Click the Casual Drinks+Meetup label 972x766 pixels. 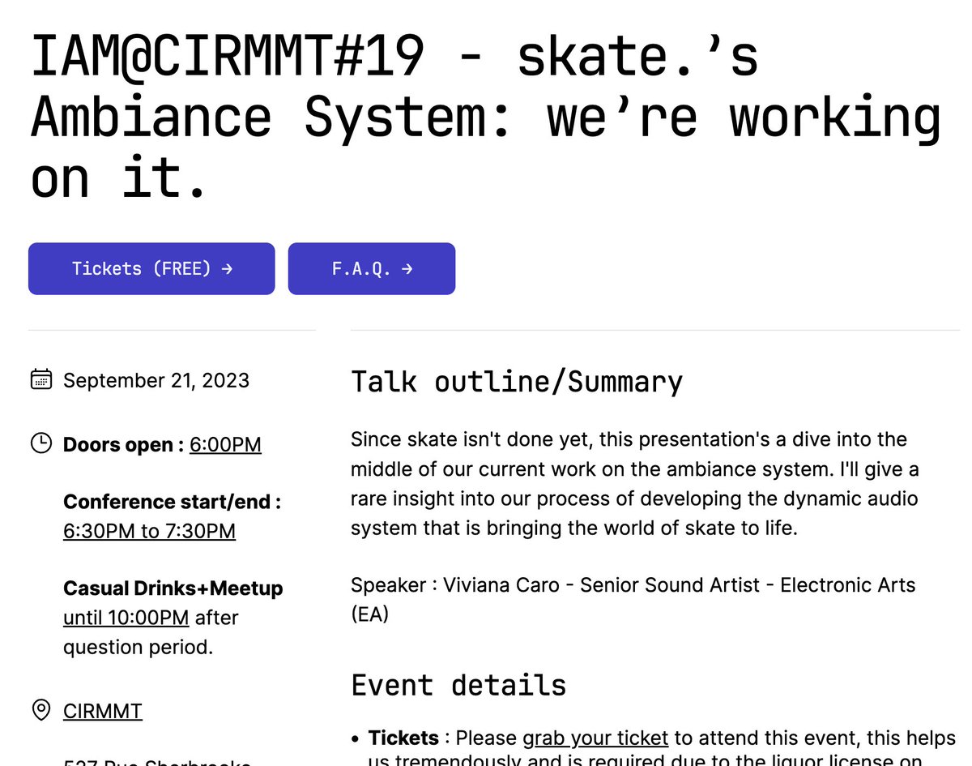click(173, 588)
